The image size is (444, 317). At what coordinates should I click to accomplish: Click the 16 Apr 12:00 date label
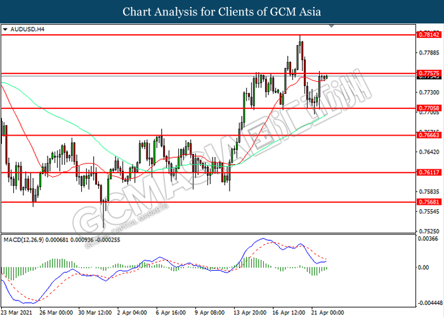coord(289,313)
